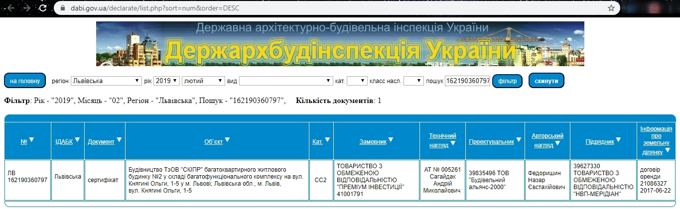Sort by № column triangle icon
This screenshot has height=209, width=680.
(x=31, y=140)
